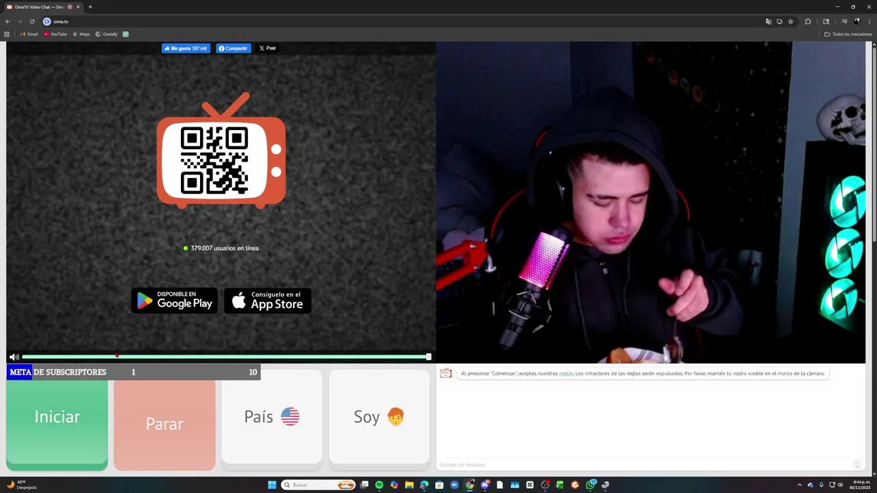Screen dimensions: 877x493
Task: Click the microphone icon in system tray
Action: [x=822, y=485]
